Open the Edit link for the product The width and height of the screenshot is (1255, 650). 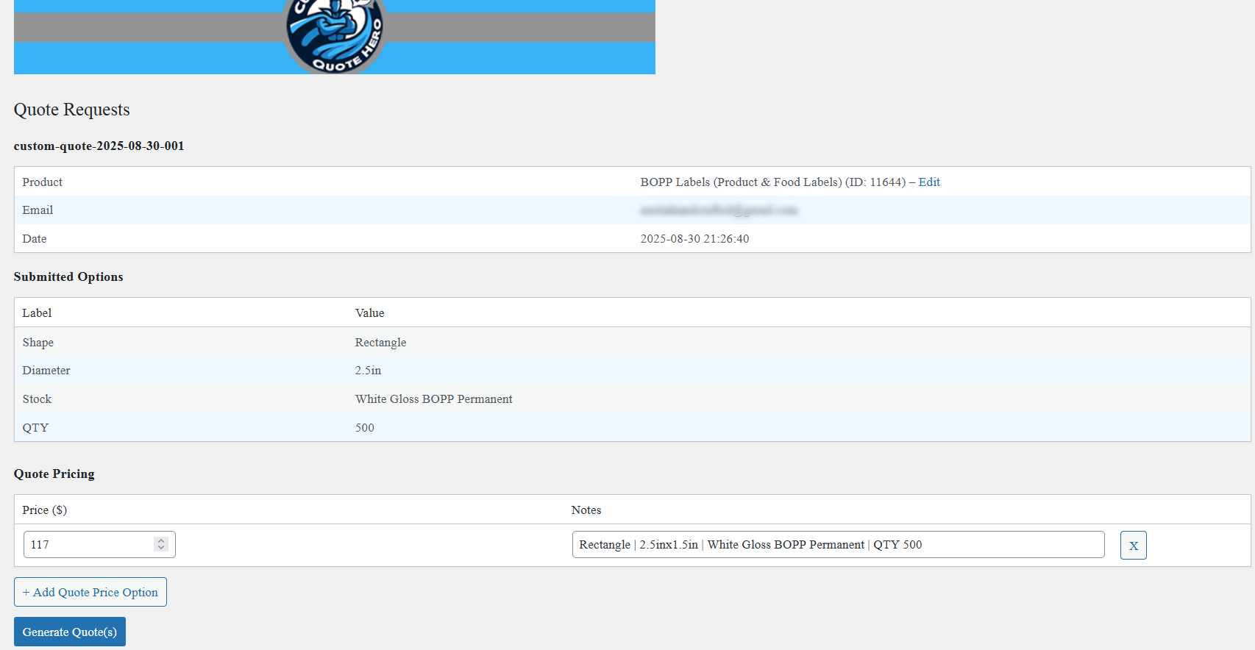click(928, 182)
